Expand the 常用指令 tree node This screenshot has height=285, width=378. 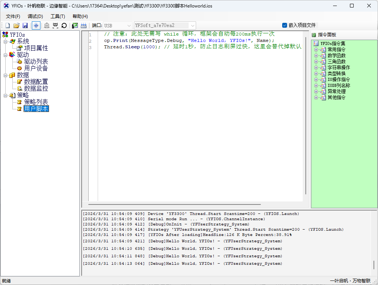pos(316,49)
